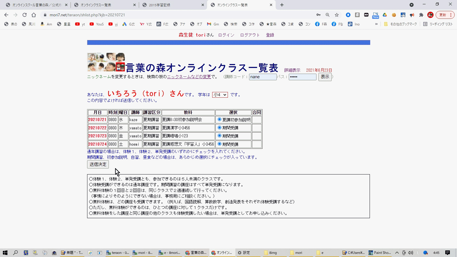Bookmark this page with the star icon

(337, 15)
